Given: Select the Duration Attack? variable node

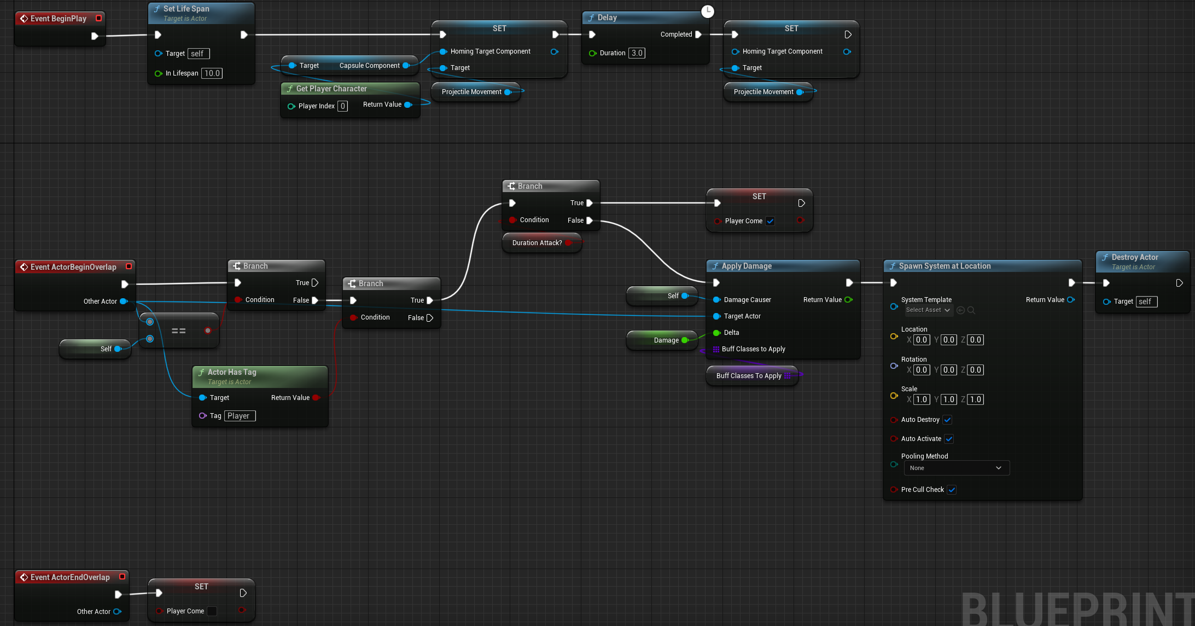Looking at the screenshot, I should (537, 243).
